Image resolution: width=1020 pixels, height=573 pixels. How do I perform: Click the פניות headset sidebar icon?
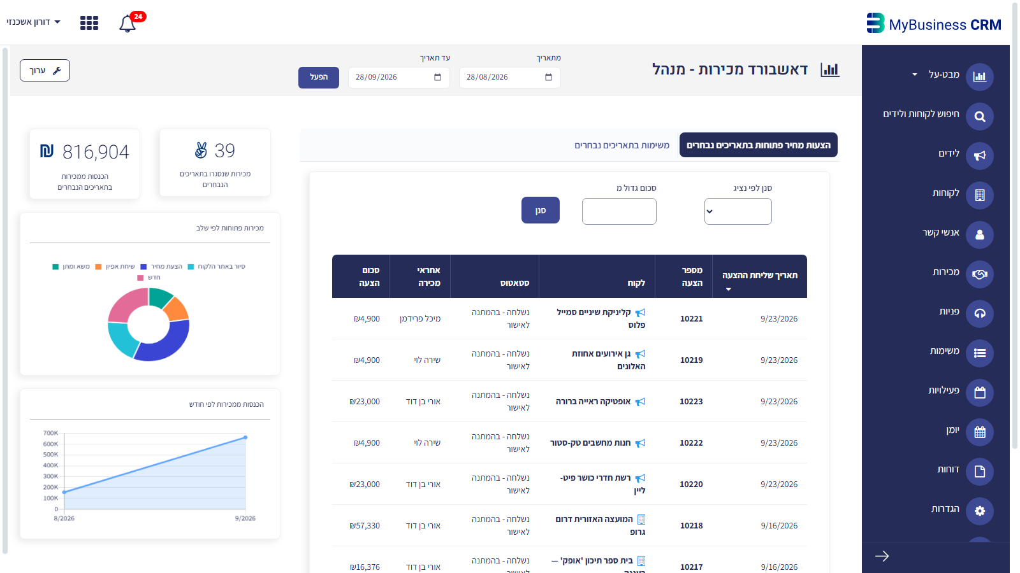(980, 314)
